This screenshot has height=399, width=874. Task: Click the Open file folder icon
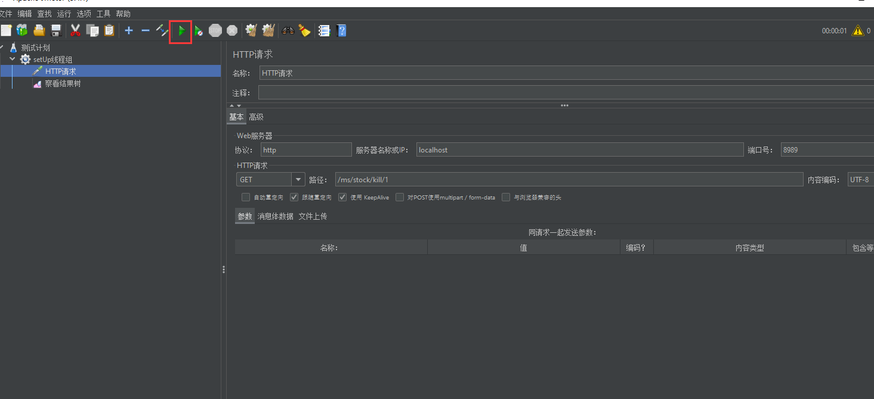tap(39, 30)
